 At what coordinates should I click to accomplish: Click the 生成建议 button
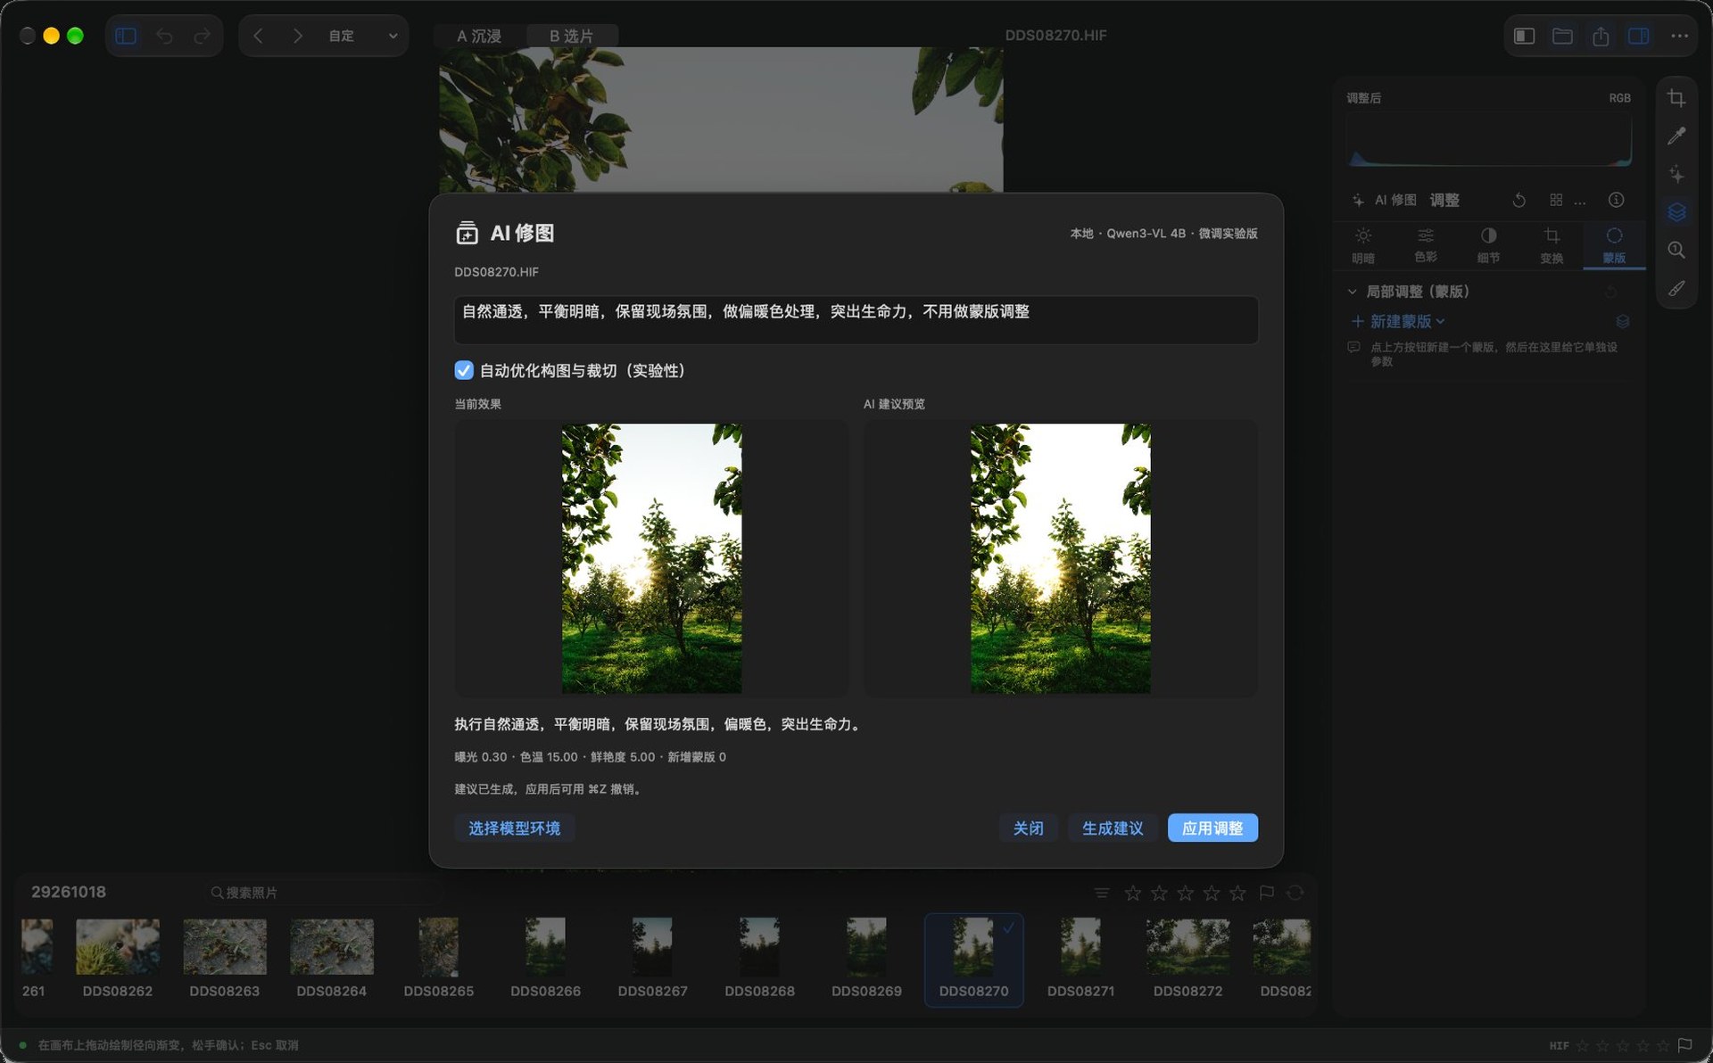1113,828
